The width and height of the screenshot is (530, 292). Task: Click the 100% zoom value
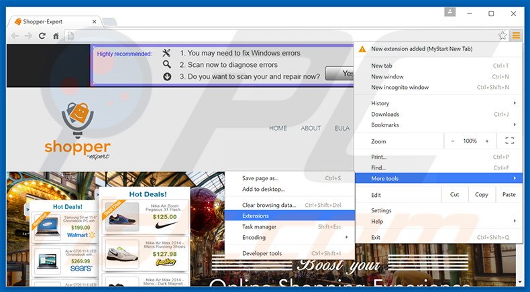click(470, 141)
